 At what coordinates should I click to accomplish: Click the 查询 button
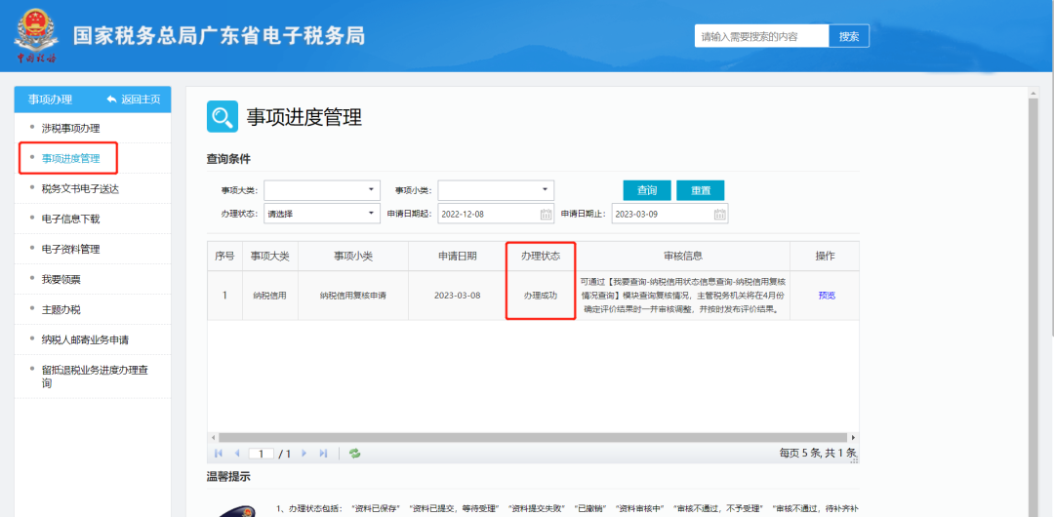pos(647,190)
